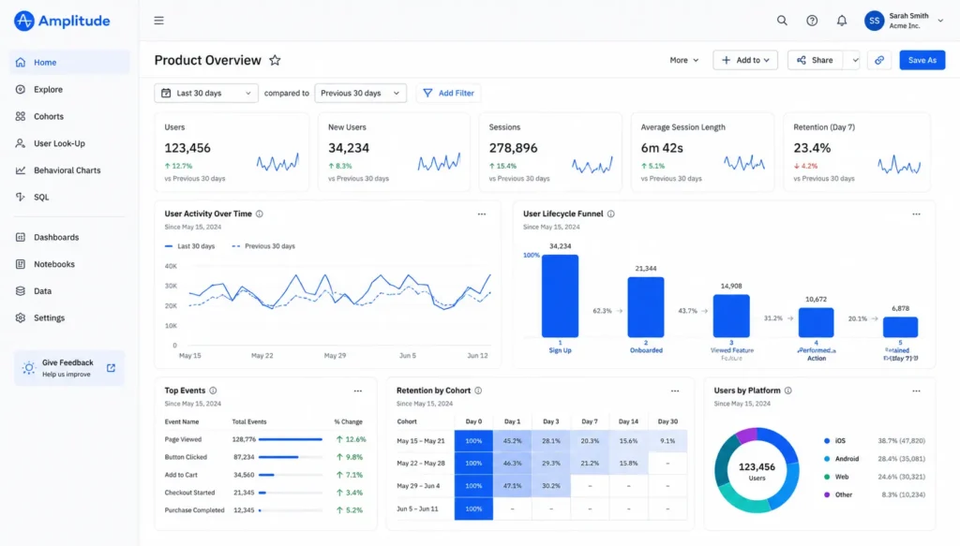Click the May 22 – May 28 cohort row
The width and height of the screenshot is (960, 546).
tap(541, 464)
